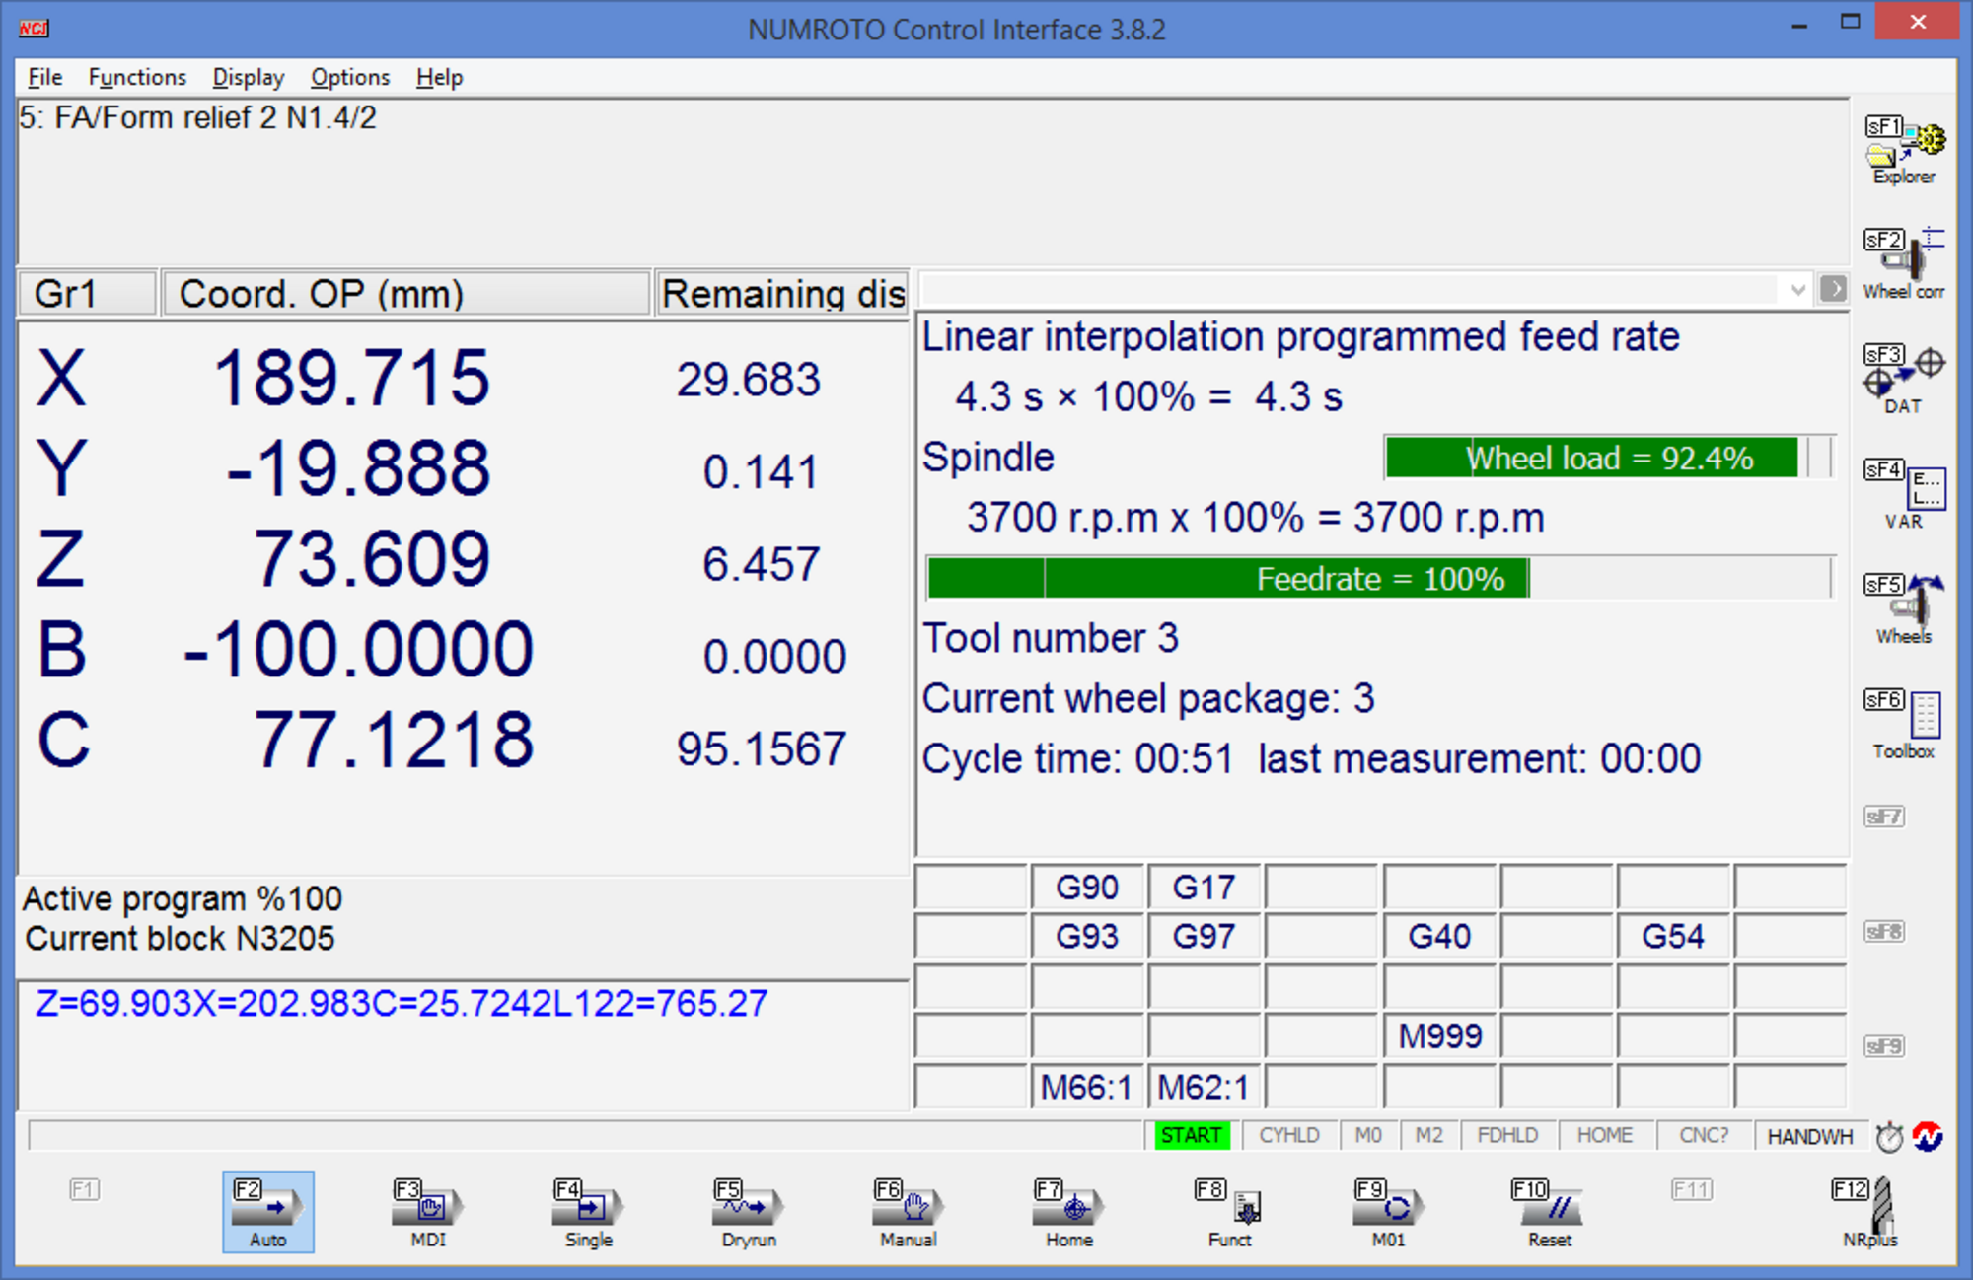Select the F2 Auto mode
This screenshot has height=1280, width=1973.
pos(268,1212)
